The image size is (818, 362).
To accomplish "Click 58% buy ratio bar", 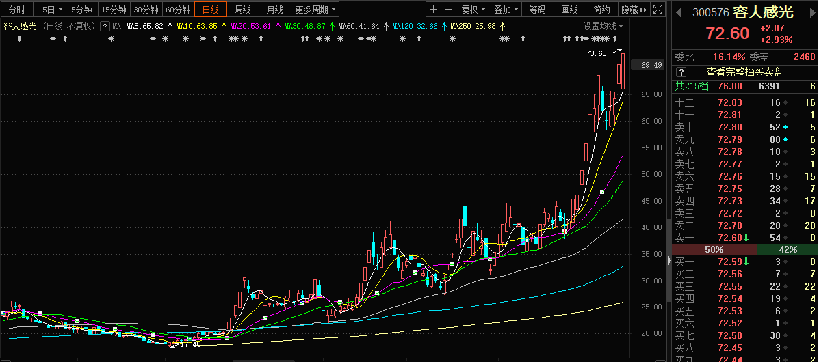I will 714,250.
